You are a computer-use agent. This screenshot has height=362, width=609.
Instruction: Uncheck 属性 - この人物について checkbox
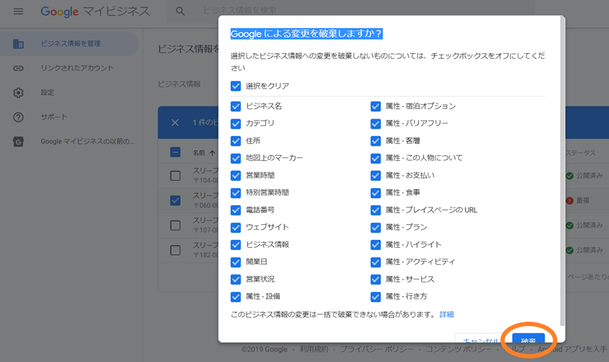click(375, 158)
